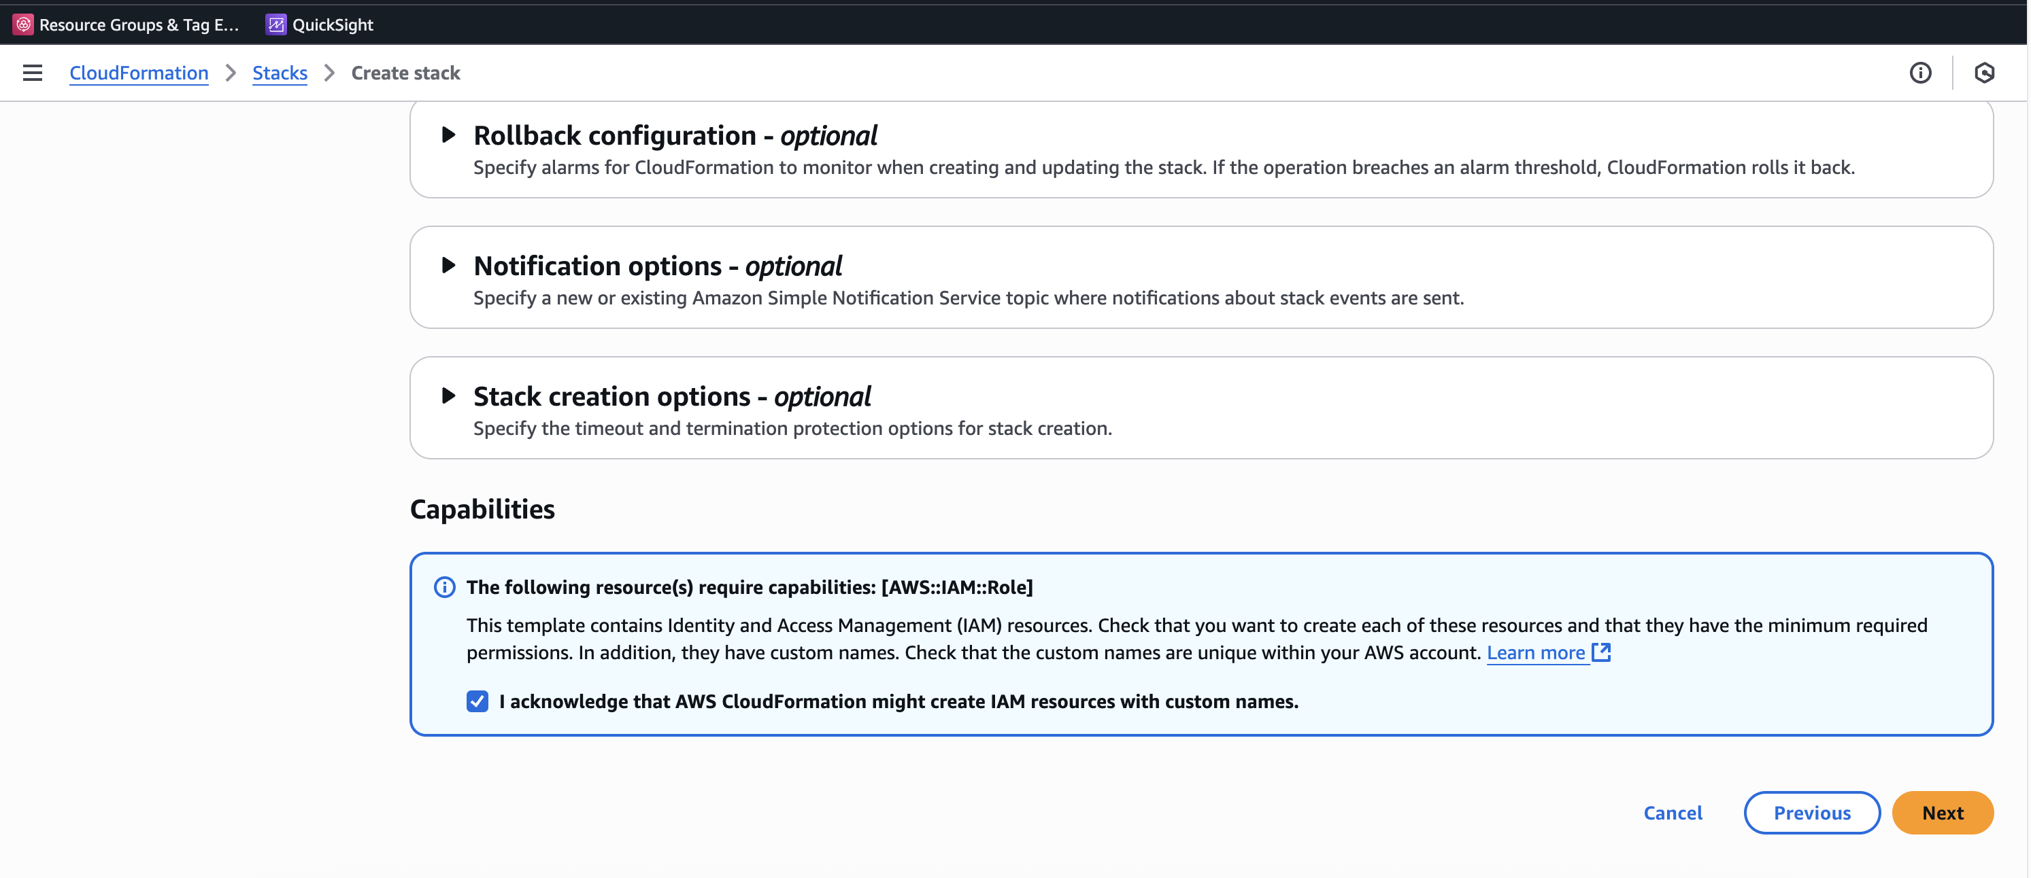
Task: Open the Learn more link
Action: click(x=1535, y=653)
